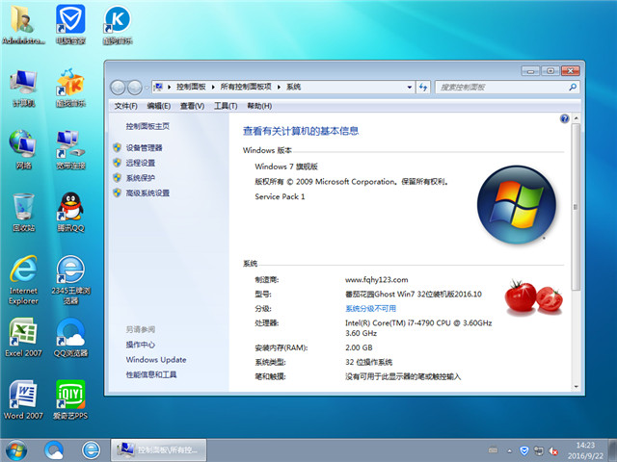Go back with the navigation arrow
This screenshot has height=462, width=617.
coord(118,88)
